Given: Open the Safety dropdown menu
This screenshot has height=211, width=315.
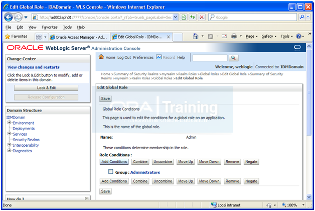Looking at the screenshot, I should coord(269,36).
